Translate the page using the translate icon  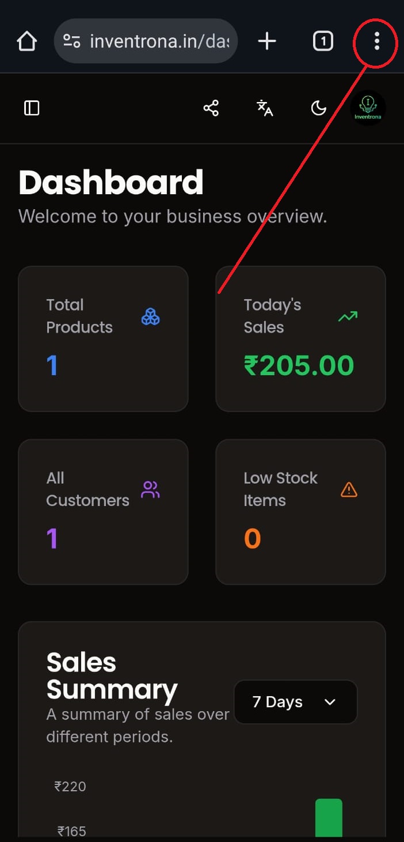coord(264,108)
